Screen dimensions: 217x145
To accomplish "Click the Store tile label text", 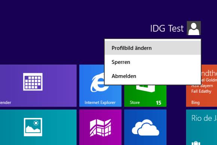I will (135, 102).
